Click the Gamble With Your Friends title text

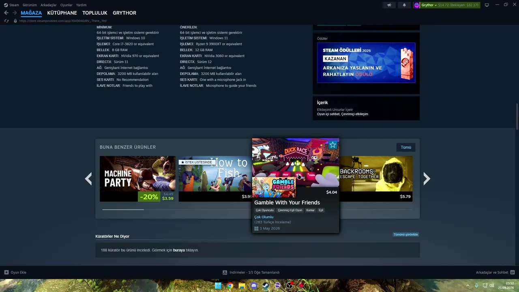pyautogui.click(x=287, y=202)
